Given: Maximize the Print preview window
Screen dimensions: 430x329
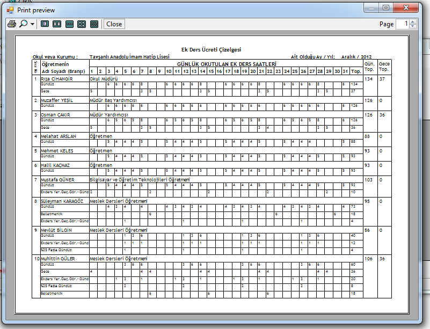Looking at the screenshot, I should [x=386, y=8].
